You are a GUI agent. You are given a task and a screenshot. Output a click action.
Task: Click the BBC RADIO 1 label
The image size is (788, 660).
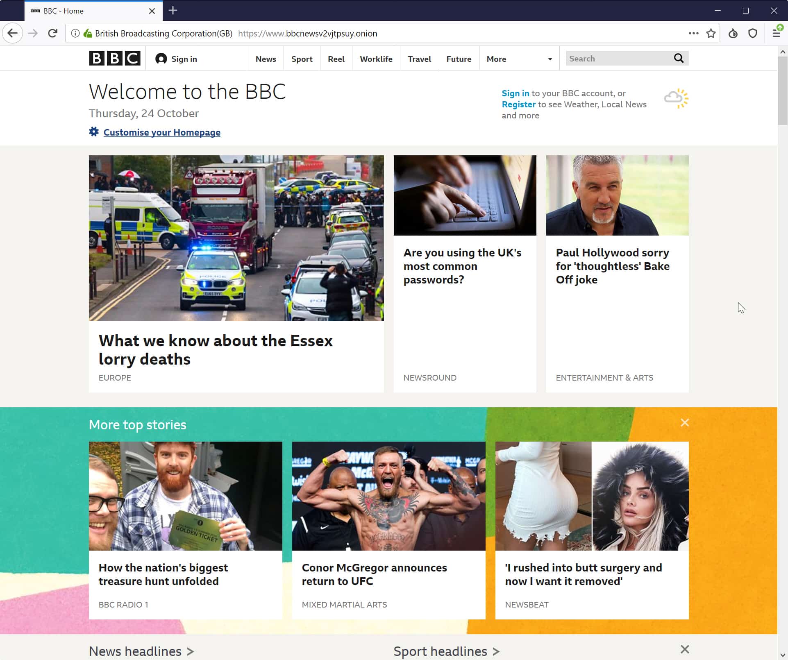pyautogui.click(x=123, y=605)
